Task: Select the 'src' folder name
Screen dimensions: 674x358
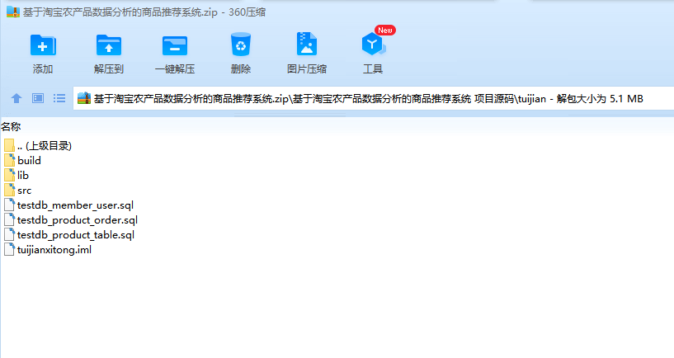Action: [x=25, y=191]
